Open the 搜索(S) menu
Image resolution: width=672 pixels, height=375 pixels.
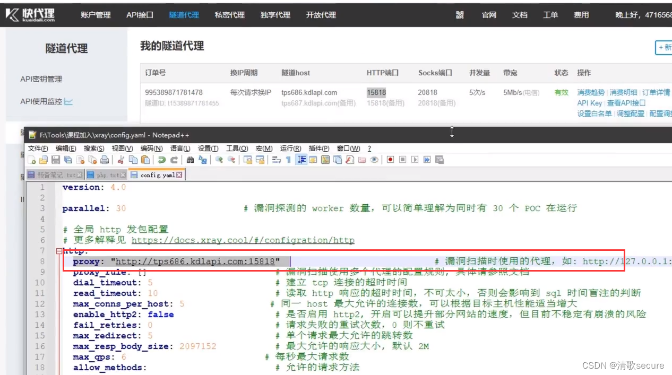(94, 149)
